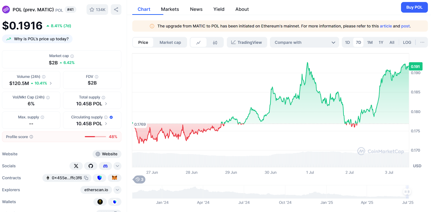Select candlestick chart style
Image resolution: width=431 pixels, height=212 pixels.
point(215,42)
